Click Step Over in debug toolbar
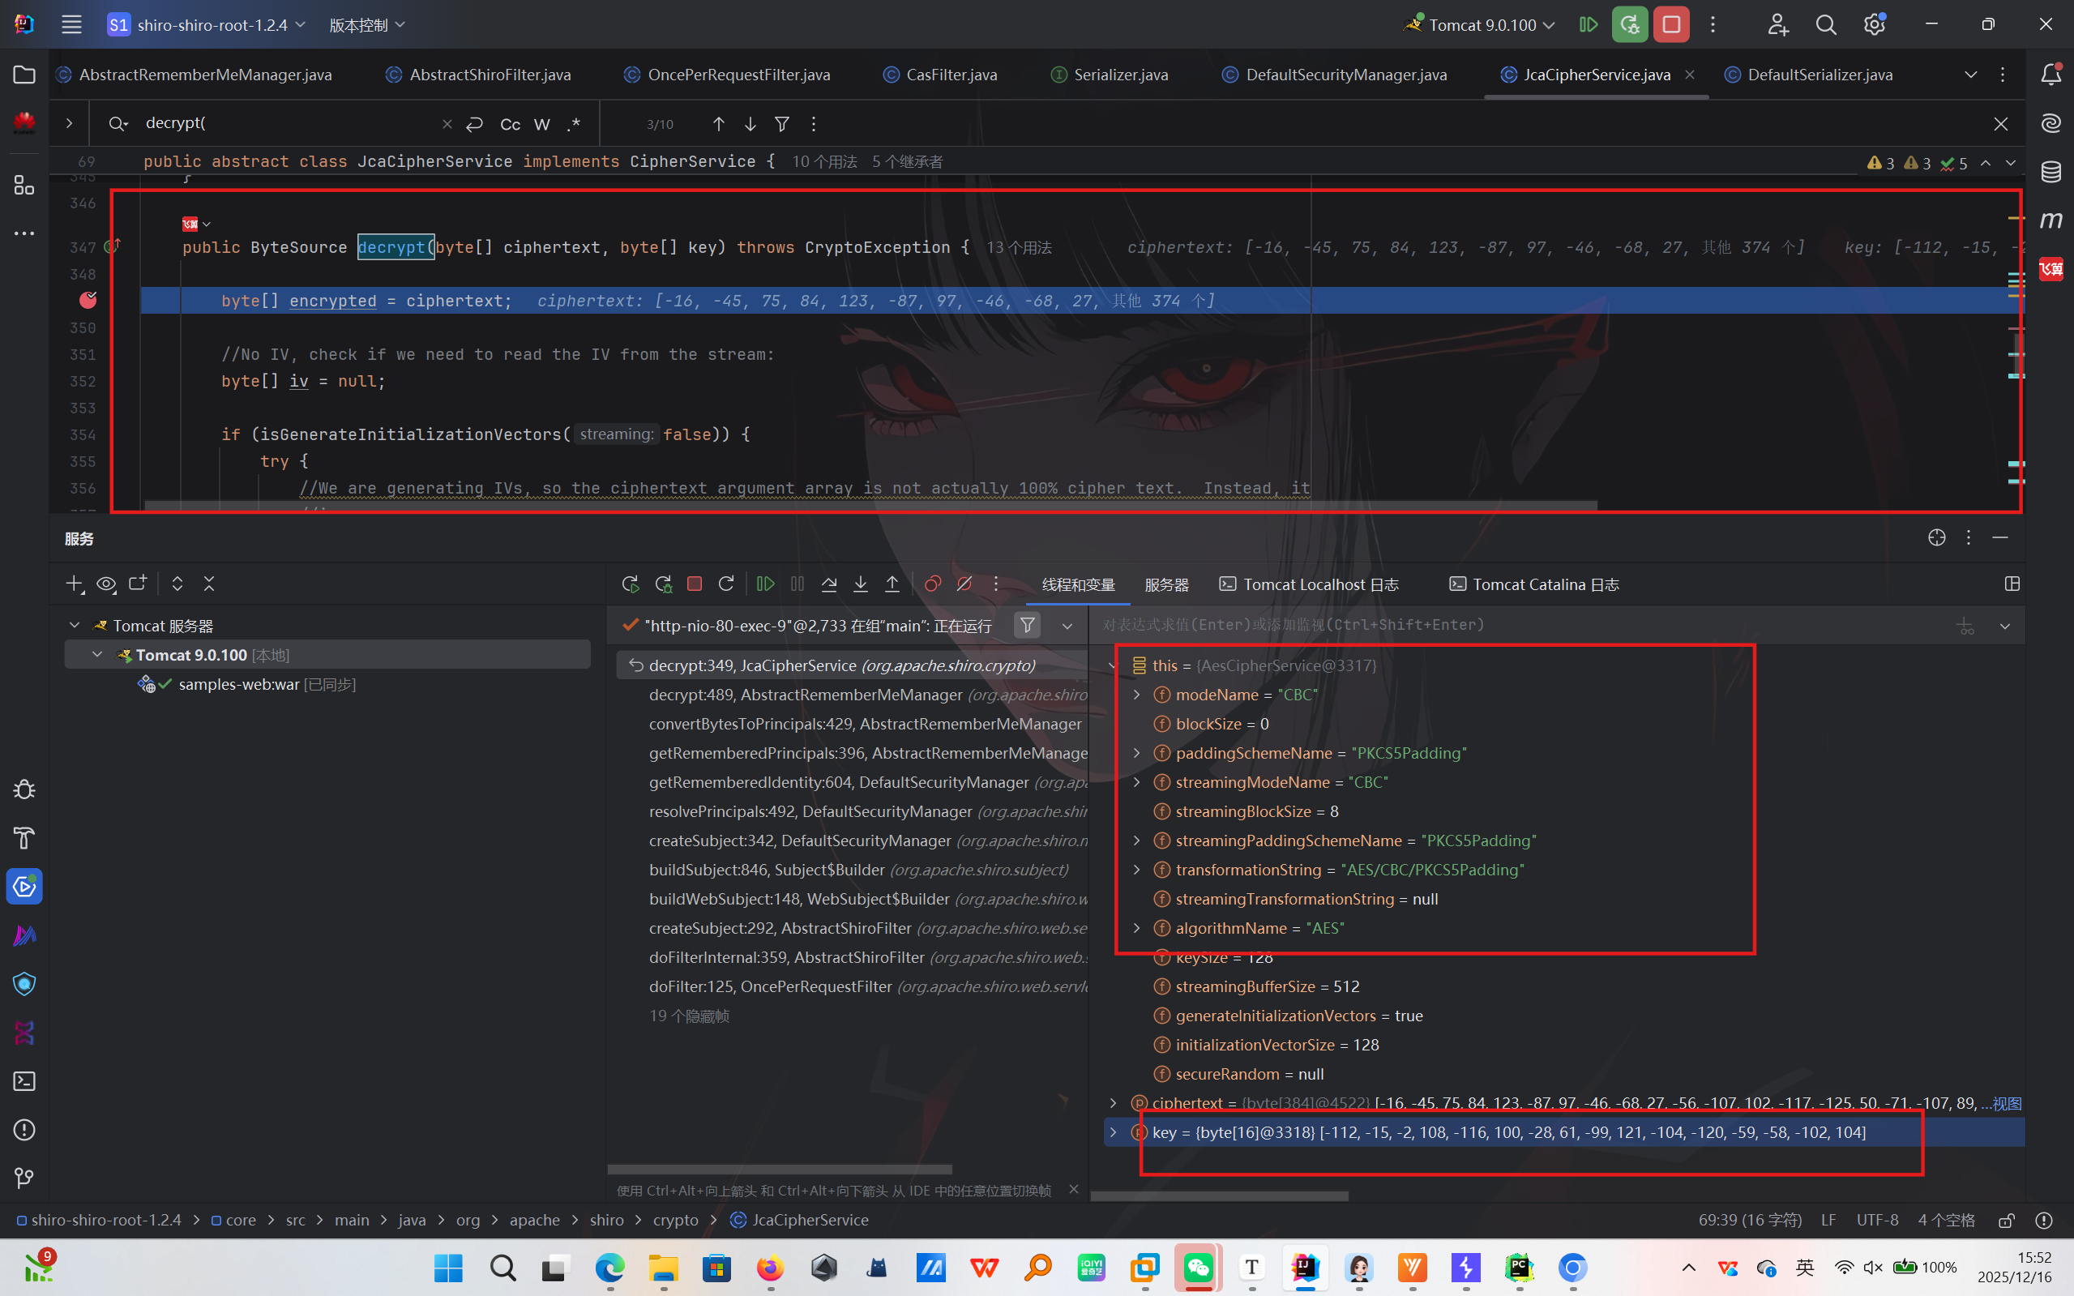This screenshot has height=1296, width=2074. [829, 584]
